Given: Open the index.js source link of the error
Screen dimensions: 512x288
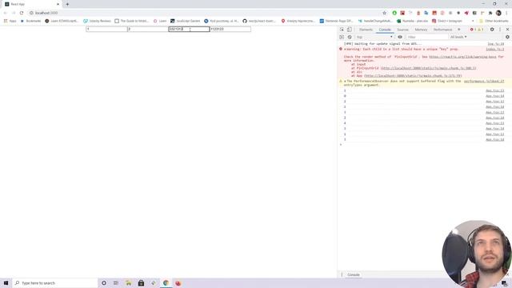Looking at the screenshot, I should (x=494, y=49).
